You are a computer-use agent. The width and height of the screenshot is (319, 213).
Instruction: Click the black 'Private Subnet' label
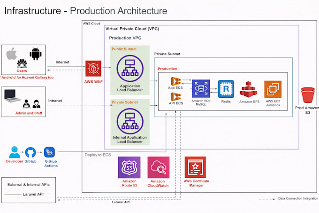[x=167, y=54]
